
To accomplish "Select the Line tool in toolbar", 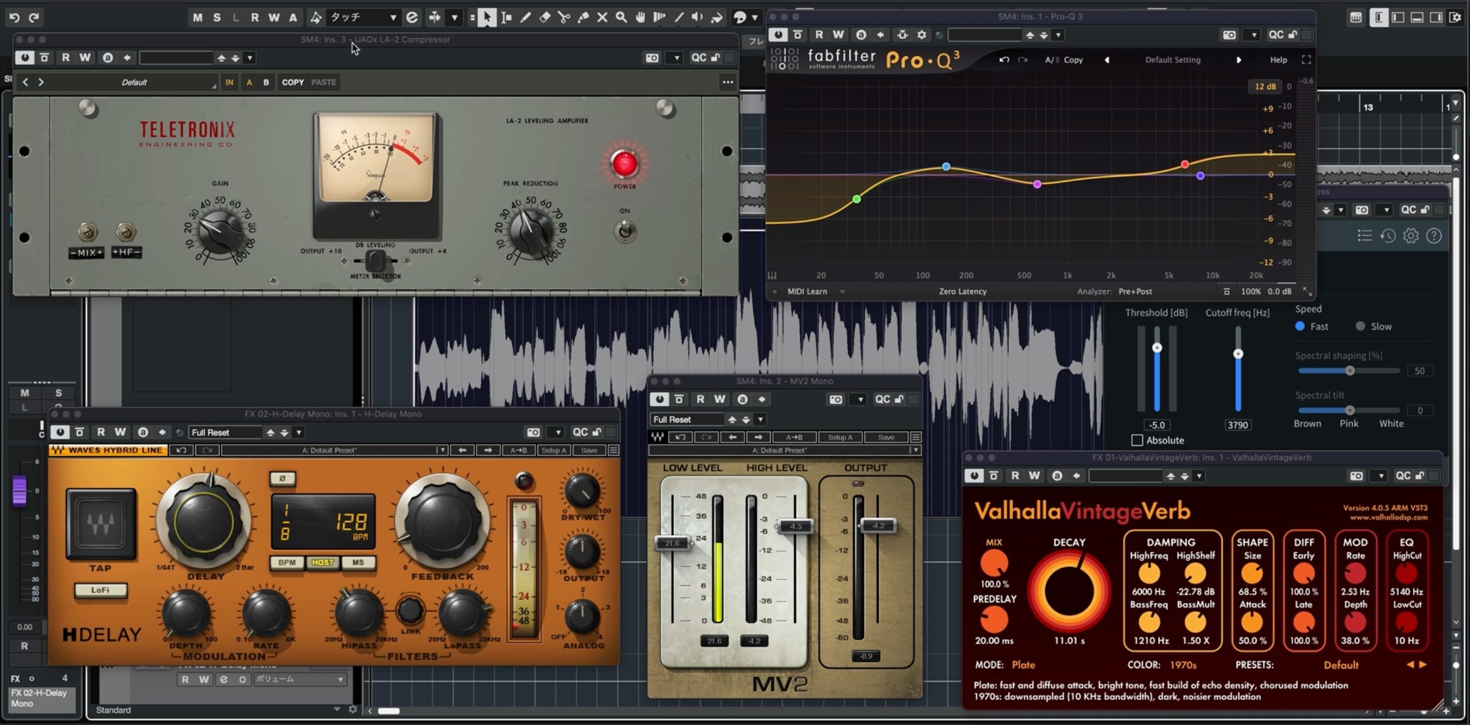I will pyautogui.click(x=679, y=17).
